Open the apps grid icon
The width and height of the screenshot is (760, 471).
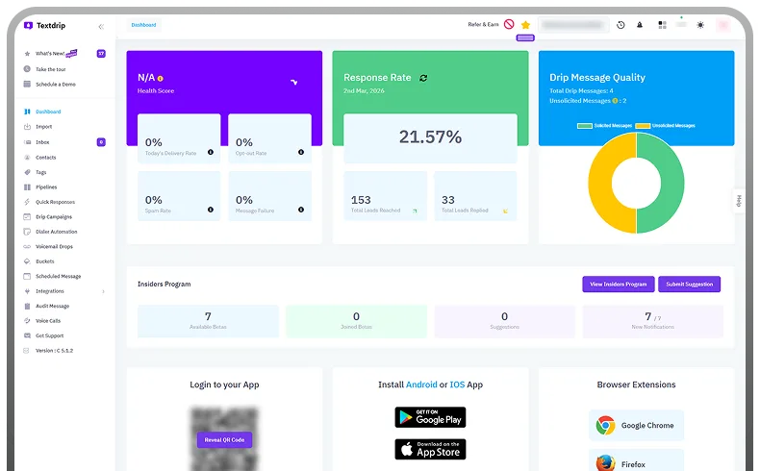tap(662, 25)
